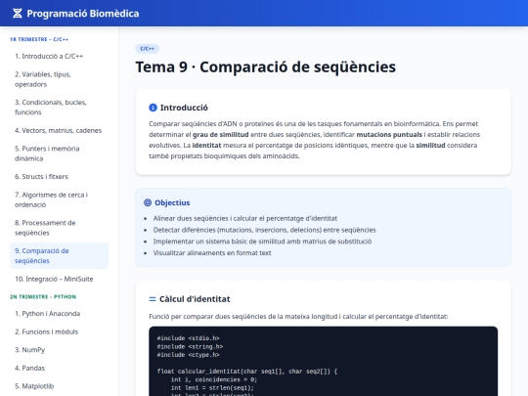Click the Tema 9 · Comparació de seqüències heading

(265, 66)
